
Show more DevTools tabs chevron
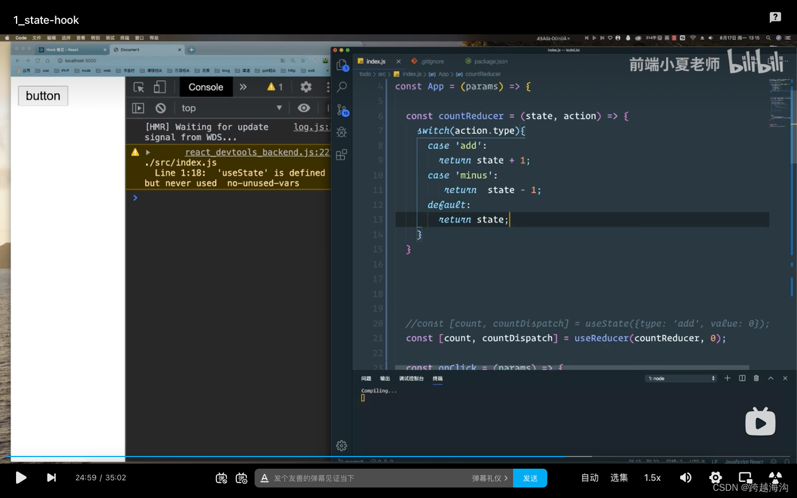[243, 87]
